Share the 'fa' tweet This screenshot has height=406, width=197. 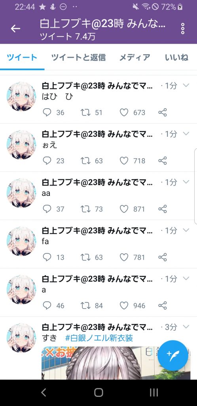(163, 257)
